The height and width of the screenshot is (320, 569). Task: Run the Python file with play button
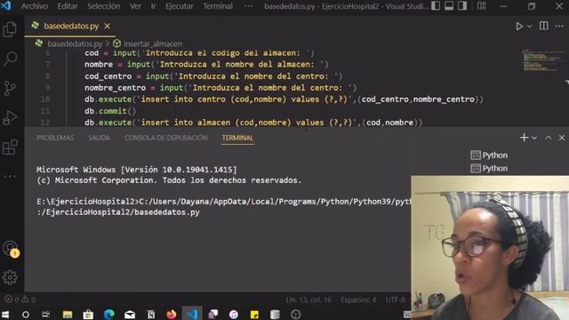click(x=519, y=26)
